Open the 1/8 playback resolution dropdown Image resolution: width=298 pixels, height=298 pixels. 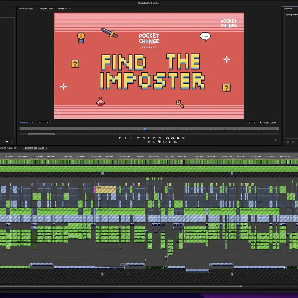251,122
